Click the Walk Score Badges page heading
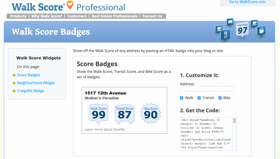280x159 pixels. click(x=51, y=32)
